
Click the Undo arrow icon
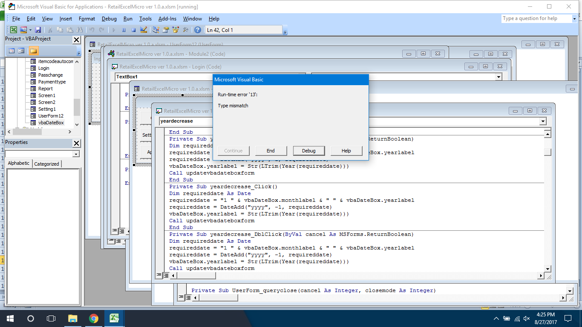[x=92, y=30]
